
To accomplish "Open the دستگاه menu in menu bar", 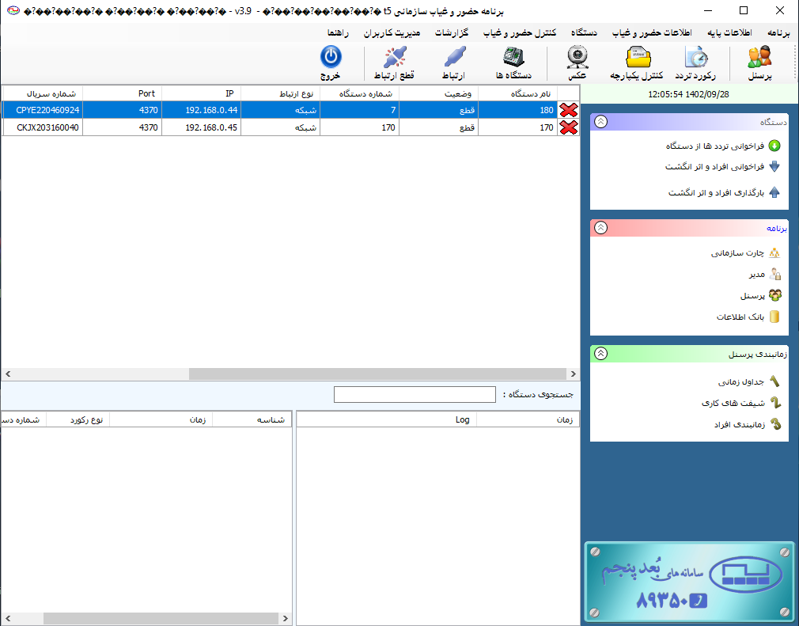I will click(x=584, y=32).
